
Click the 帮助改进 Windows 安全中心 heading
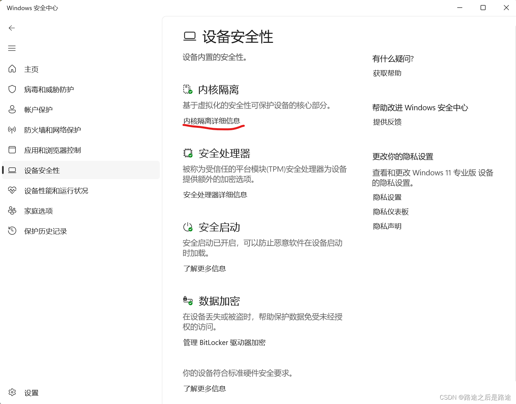(420, 108)
